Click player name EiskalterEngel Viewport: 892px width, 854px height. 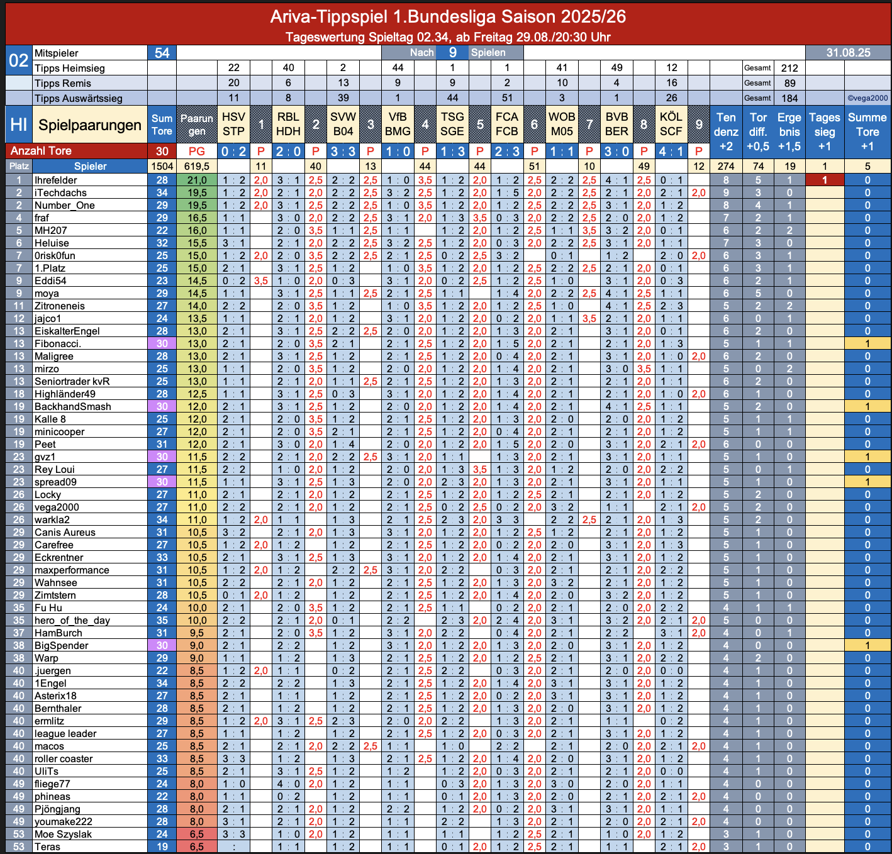pos(67,331)
